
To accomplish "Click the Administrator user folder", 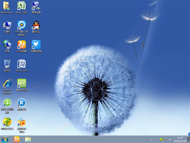I will click(7, 6).
